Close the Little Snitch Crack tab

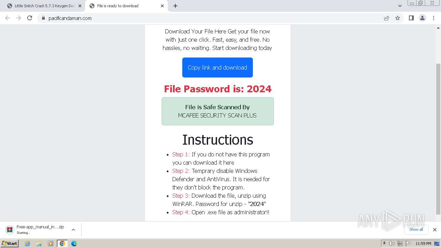click(80, 6)
